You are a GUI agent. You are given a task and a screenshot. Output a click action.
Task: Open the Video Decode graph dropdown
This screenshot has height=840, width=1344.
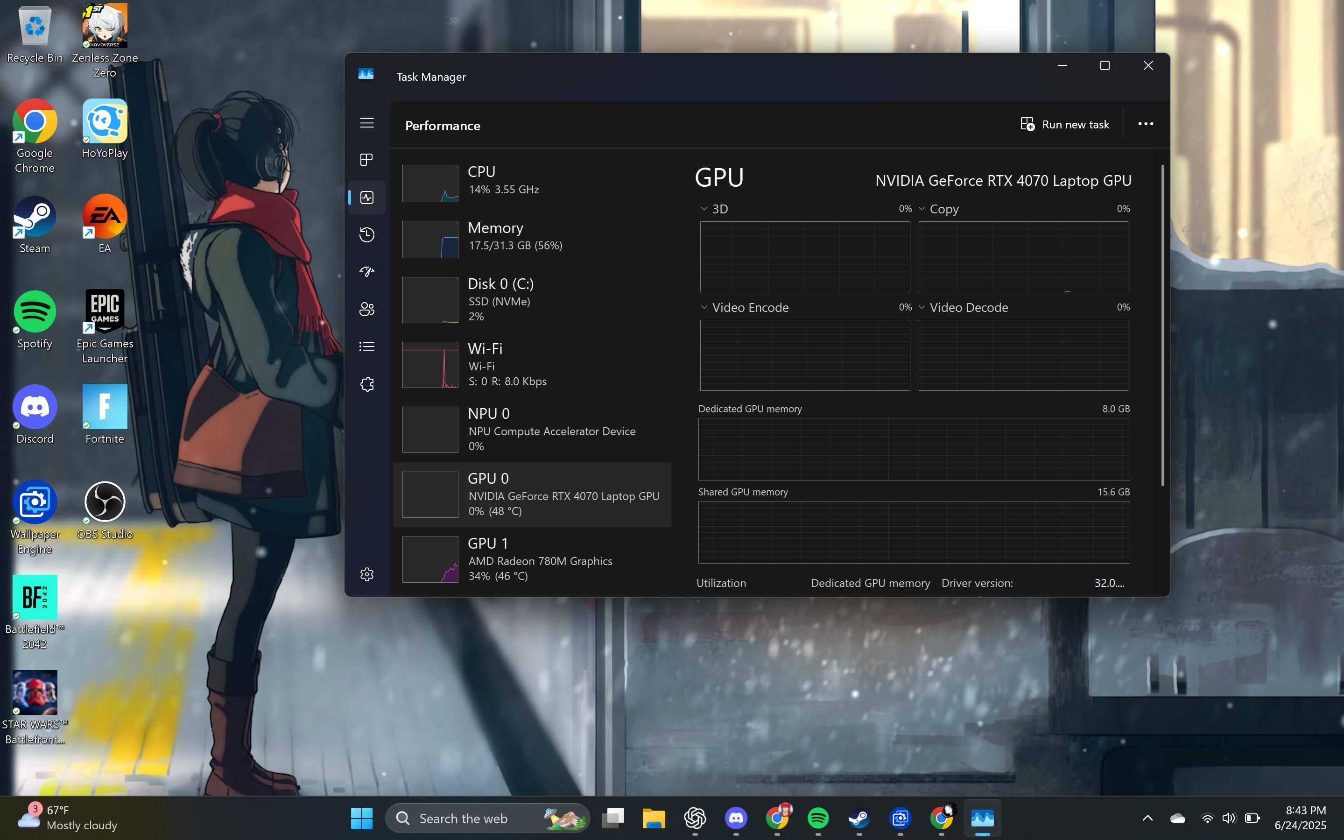922,307
